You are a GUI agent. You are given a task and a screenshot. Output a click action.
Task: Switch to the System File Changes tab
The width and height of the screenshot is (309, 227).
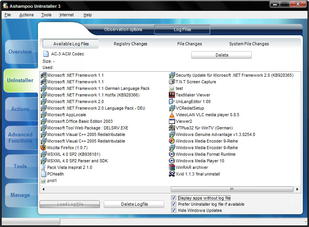coord(249,44)
